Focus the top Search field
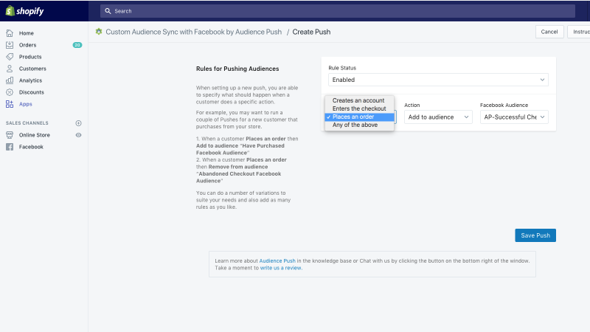Image resolution: width=590 pixels, height=332 pixels. click(338, 11)
